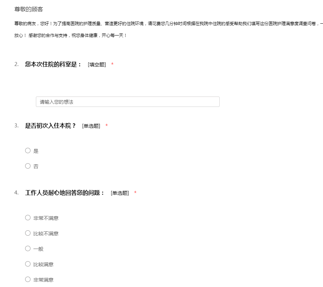Click question title '工作人员耐心地回答您的问题'
This screenshot has width=323, height=287.
pos(65,193)
